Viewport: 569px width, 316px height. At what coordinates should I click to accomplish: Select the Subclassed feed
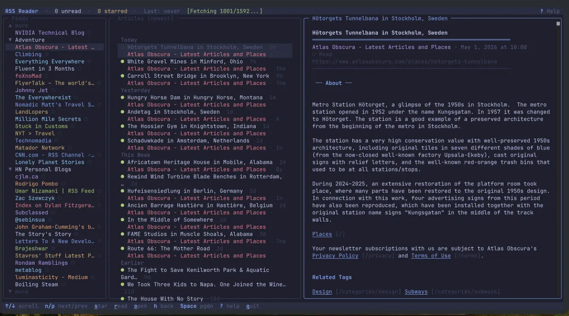click(32, 213)
